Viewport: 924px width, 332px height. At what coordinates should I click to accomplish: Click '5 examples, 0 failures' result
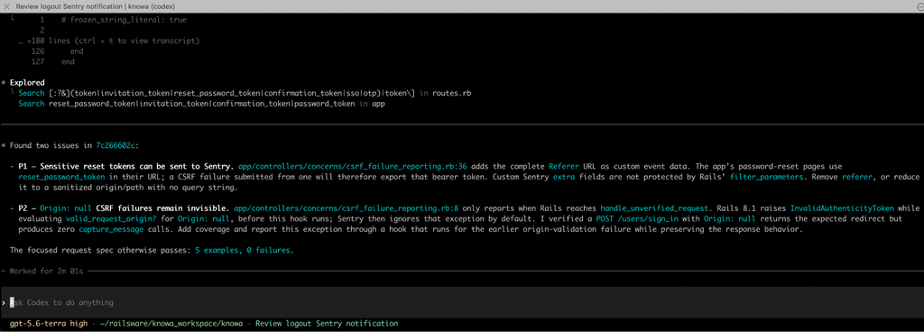tap(244, 250)
